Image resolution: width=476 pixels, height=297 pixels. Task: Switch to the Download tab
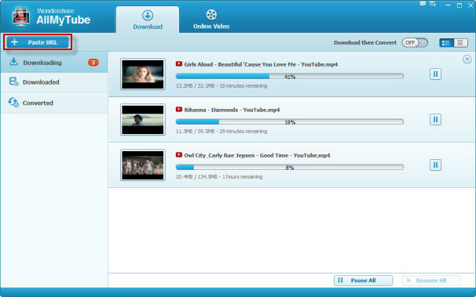click(x=148, y=20)
